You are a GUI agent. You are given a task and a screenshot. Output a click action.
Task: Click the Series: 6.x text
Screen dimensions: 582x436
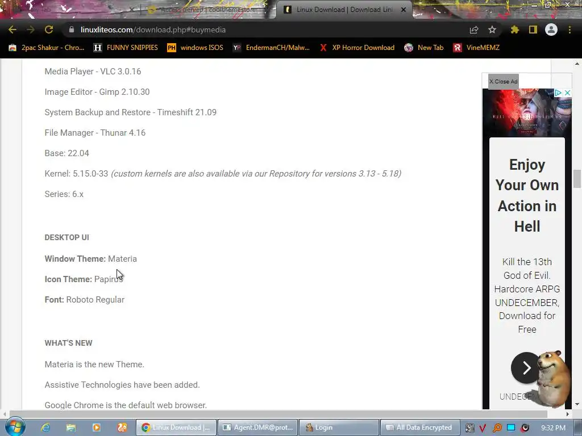click(64, 194)
